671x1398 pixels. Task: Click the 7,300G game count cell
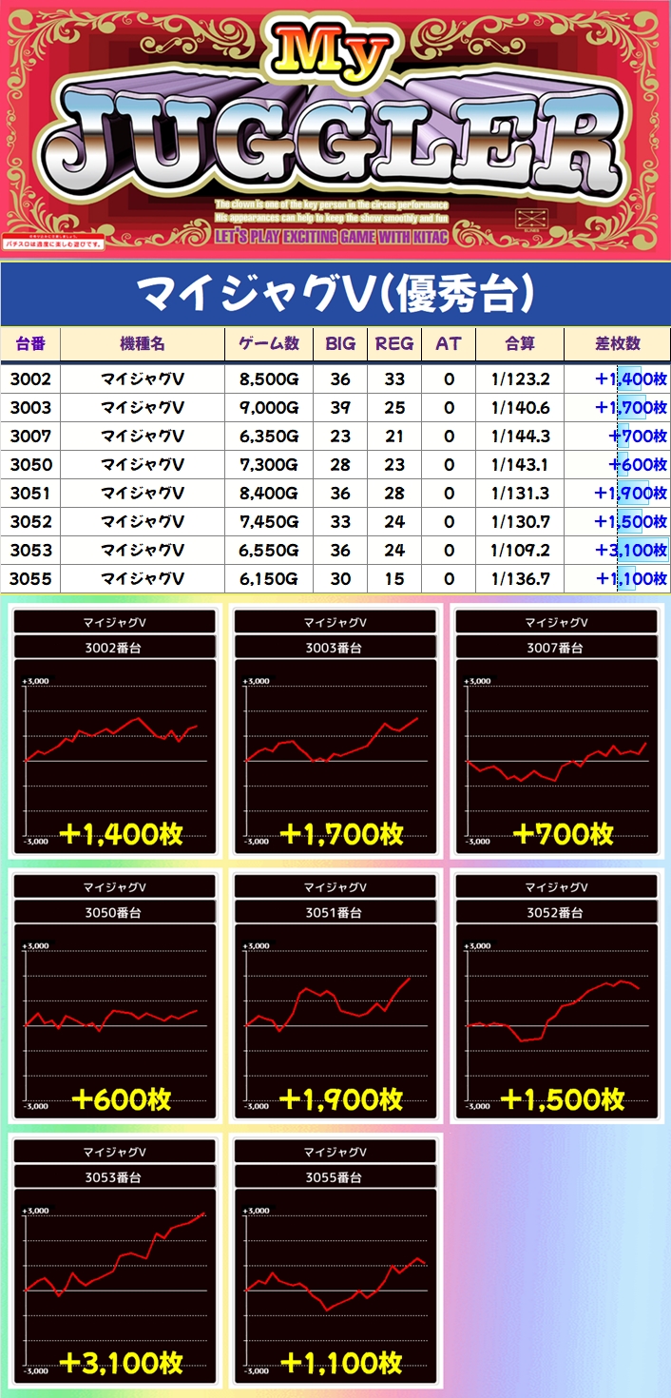[269, 465]
